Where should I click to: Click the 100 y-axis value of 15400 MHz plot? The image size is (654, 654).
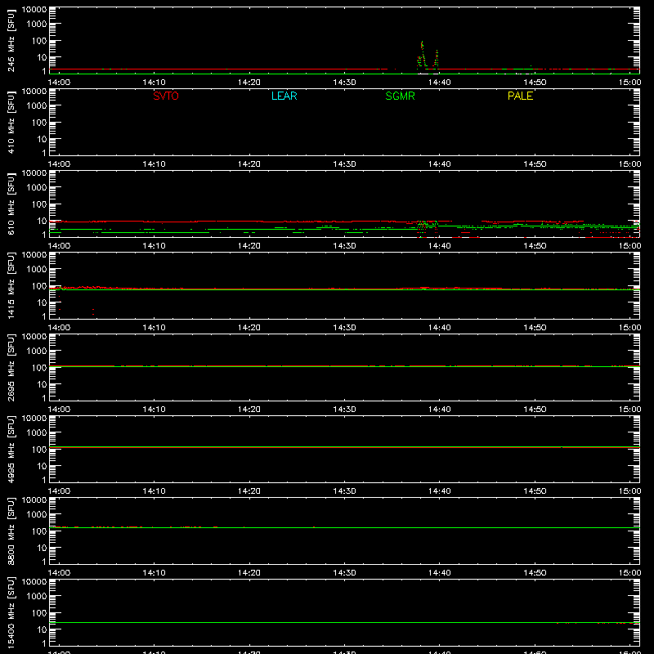(x=39, y=613)
